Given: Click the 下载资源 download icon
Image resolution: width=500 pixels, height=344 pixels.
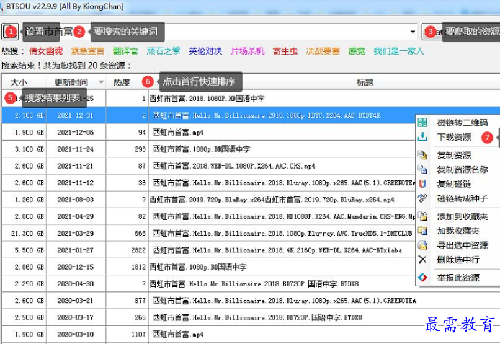Looking at the screenshot, I should [x=422, y=136].
